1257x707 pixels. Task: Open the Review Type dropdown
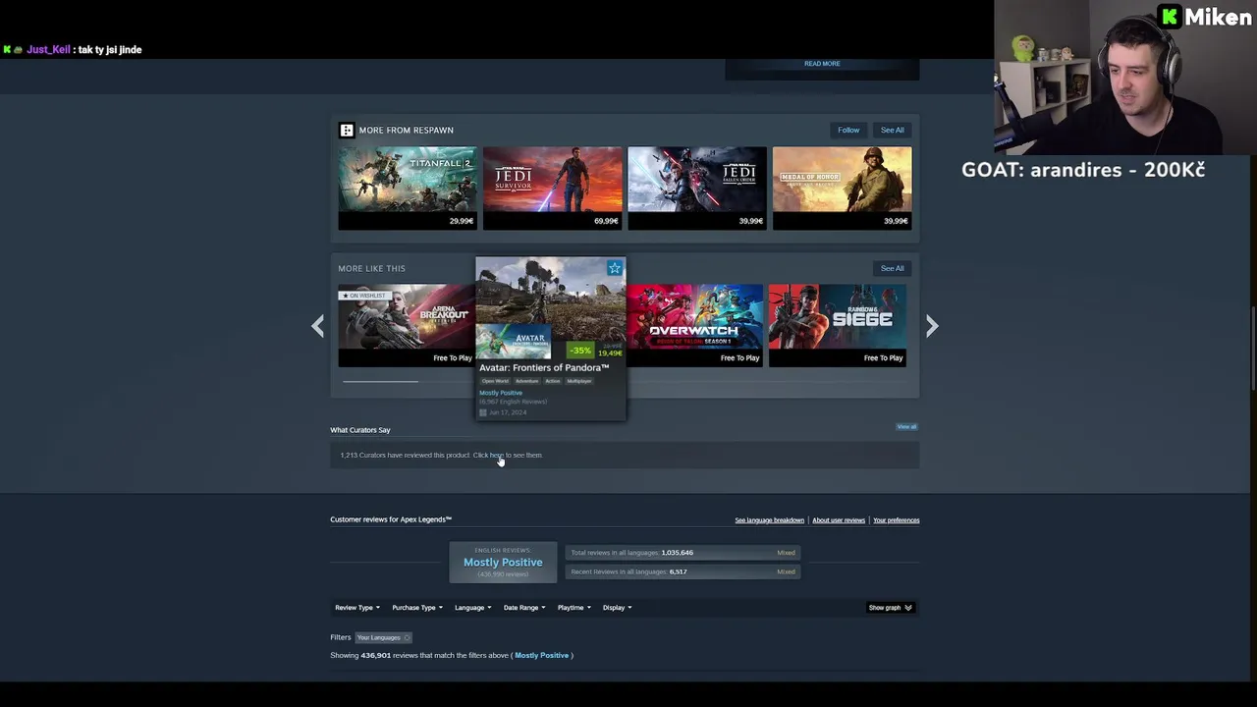tap(356, 608)
